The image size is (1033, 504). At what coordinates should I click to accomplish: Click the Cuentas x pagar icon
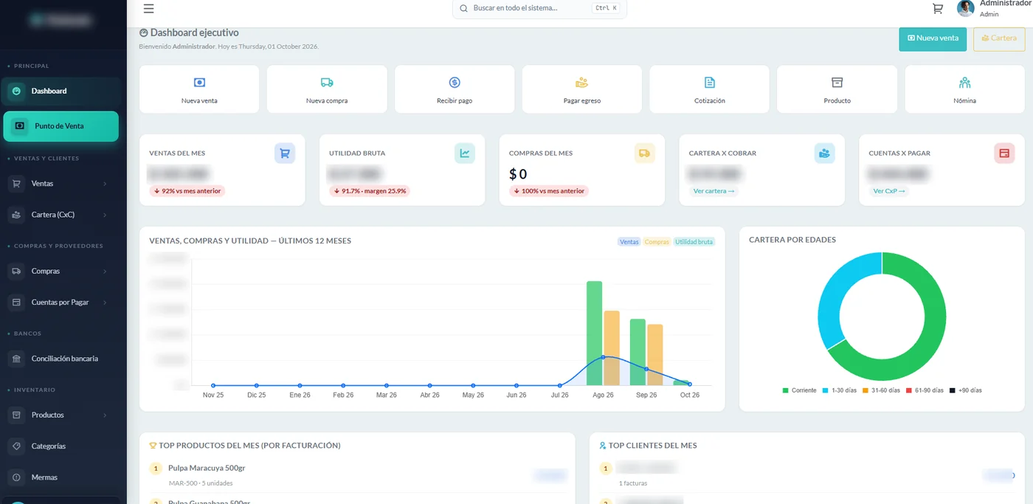coord(1004,153)
